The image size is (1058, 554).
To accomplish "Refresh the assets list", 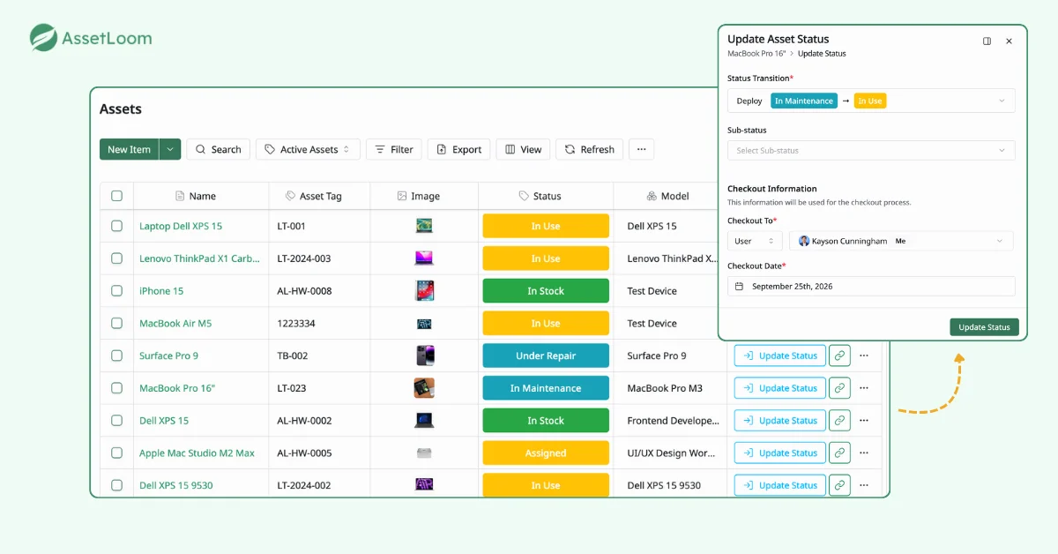I will (590, 149).
